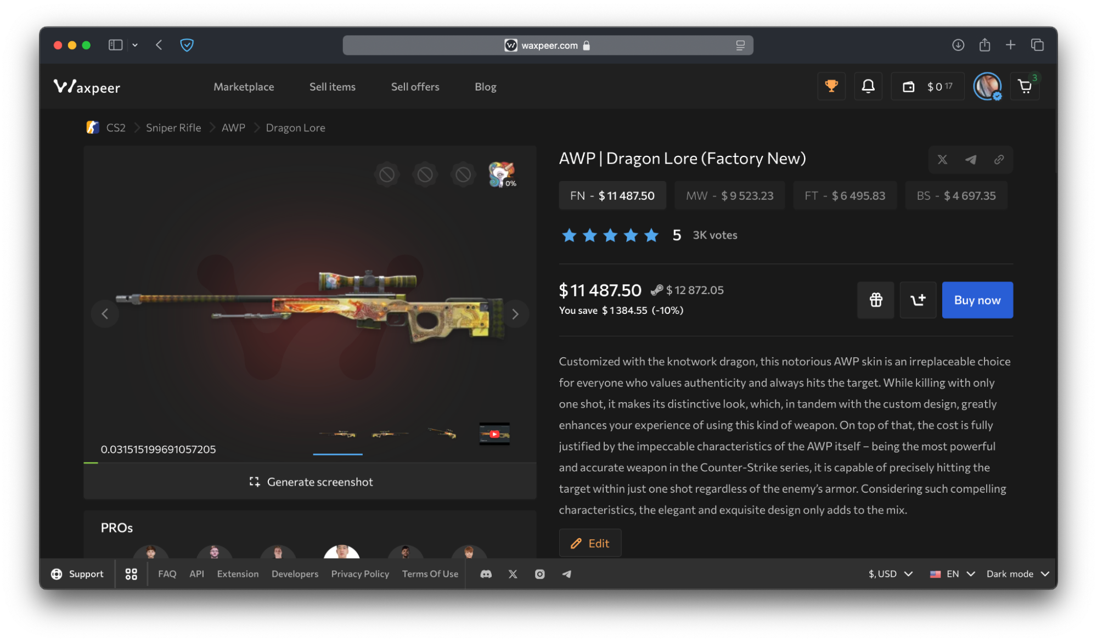Open Terms Of Use link
The image size is (1097, 642).
[430, 574]
